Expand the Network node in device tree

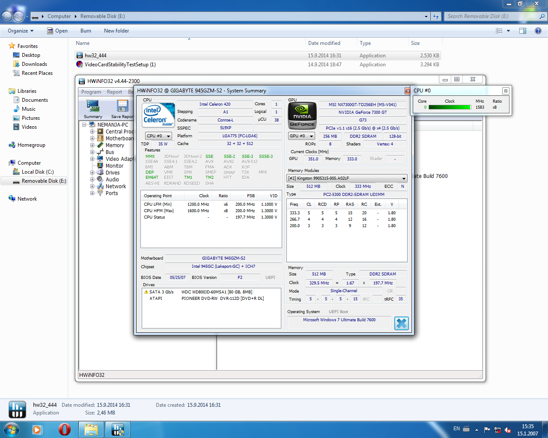(92, 186)
